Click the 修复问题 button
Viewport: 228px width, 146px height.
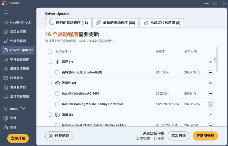[59, 136]
